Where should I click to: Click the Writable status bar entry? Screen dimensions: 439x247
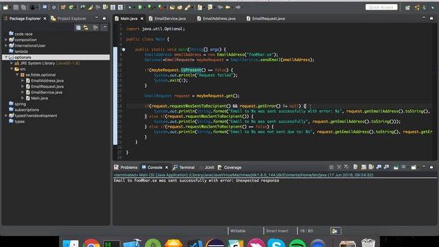click(238, 231)
